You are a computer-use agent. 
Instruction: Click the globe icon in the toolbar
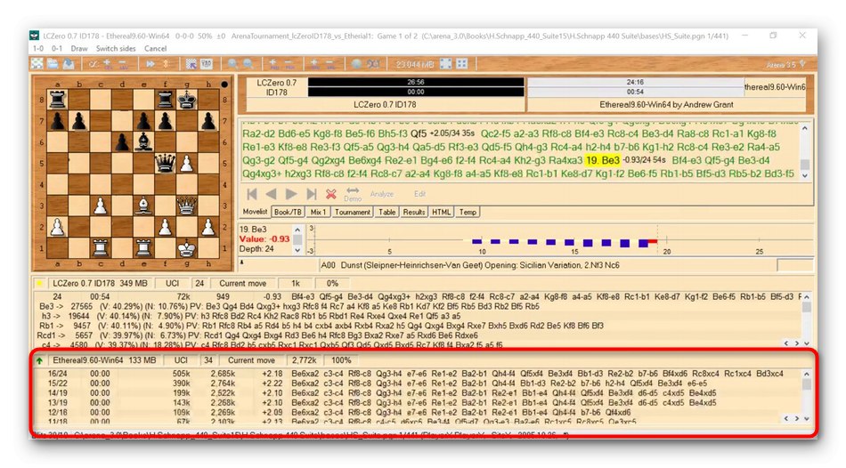[356, 64]
